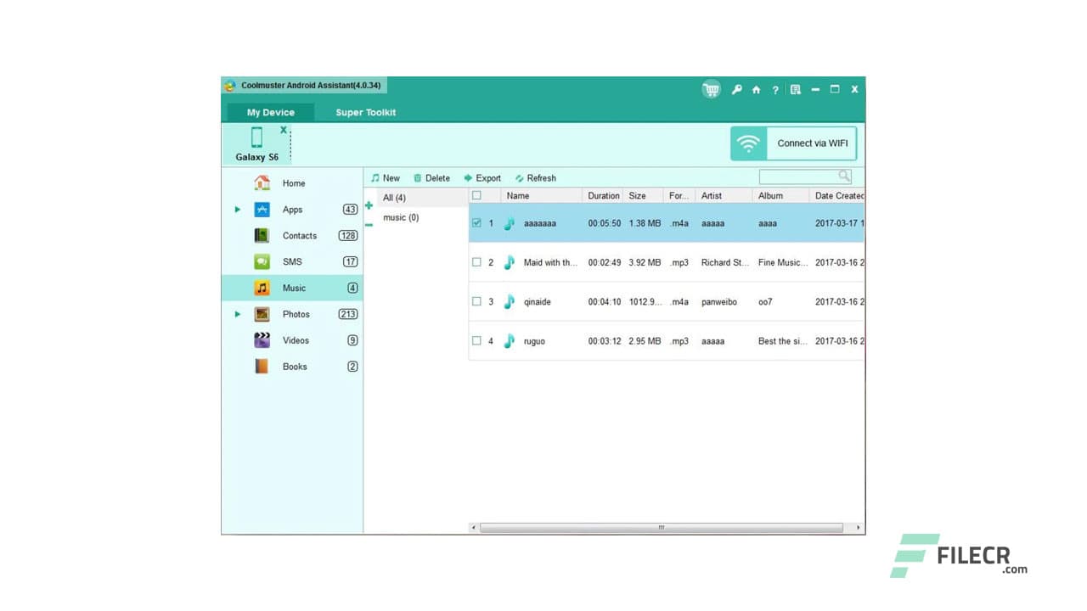Open the shopping cart store icon

coord(710,89)
